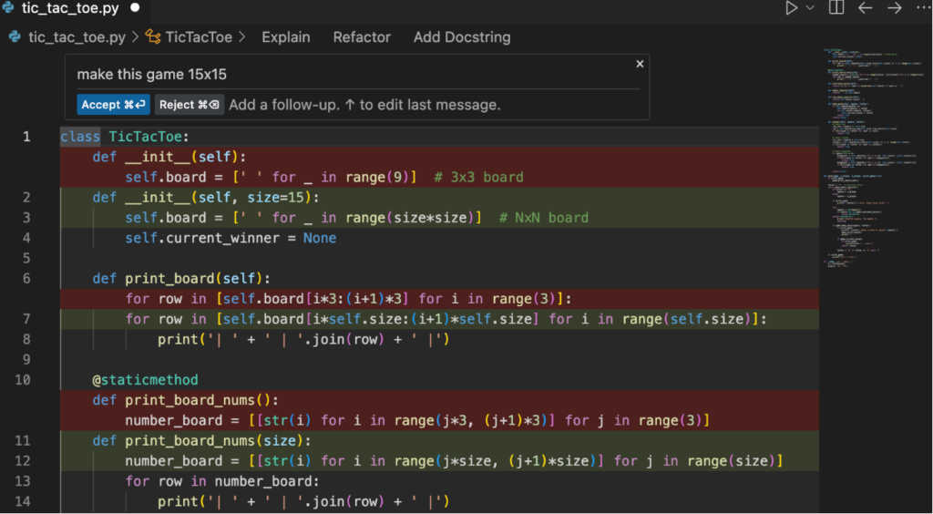Open the TicTacToe class breadcrumb
The image size is (933, 514).
(x=199, y=37)
